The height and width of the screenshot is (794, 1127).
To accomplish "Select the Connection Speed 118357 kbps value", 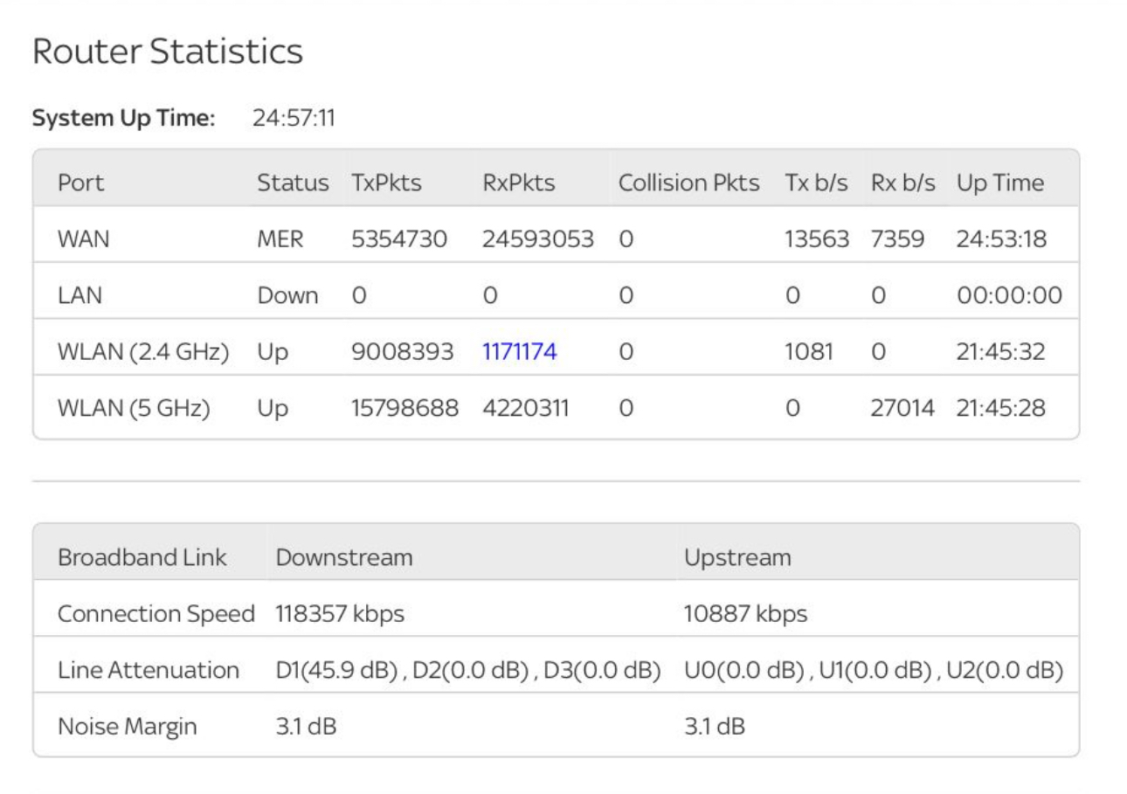I will [x=337, y=612].
